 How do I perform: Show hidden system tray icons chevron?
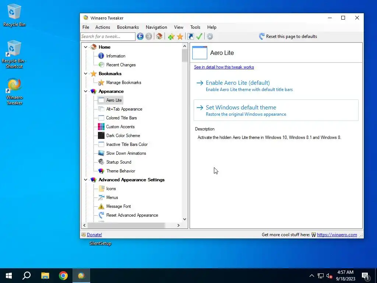311,276
